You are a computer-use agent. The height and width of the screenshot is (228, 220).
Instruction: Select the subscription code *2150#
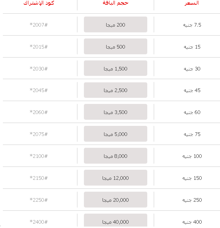[x=39, y=178]
